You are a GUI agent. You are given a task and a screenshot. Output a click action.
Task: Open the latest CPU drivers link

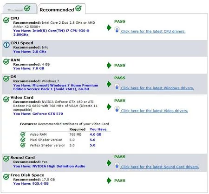click(153, 31)
